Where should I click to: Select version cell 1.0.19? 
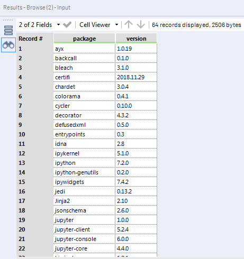[x=136, y=49]
